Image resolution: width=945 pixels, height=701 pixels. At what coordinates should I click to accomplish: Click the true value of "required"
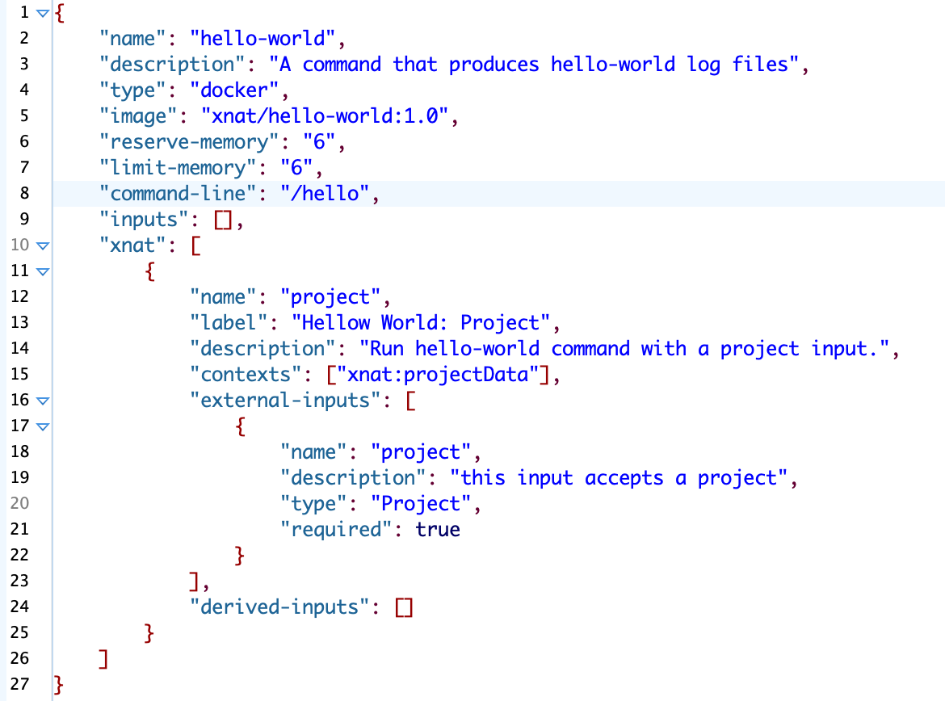(x=438, y=529)
